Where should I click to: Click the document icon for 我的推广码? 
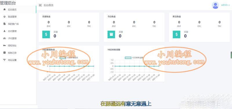click(x=4, y=24)
